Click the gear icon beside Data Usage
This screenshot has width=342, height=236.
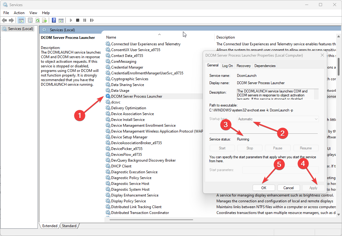point(108,91)
